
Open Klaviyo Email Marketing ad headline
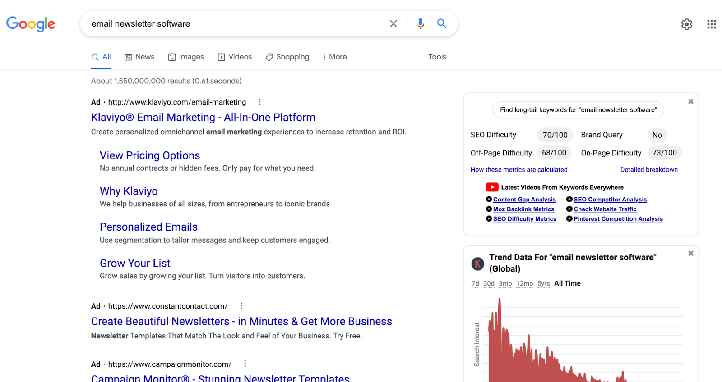click(203, 117)
